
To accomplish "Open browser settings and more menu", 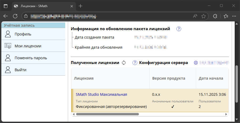I will pos(234,16).
